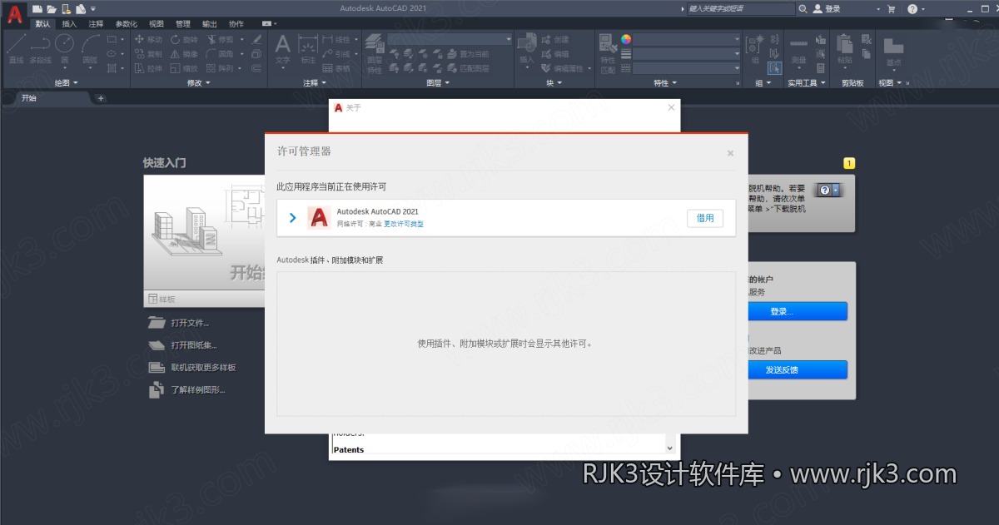
Task: Click the blue 登录... button
Action: [x=797, y=311]
